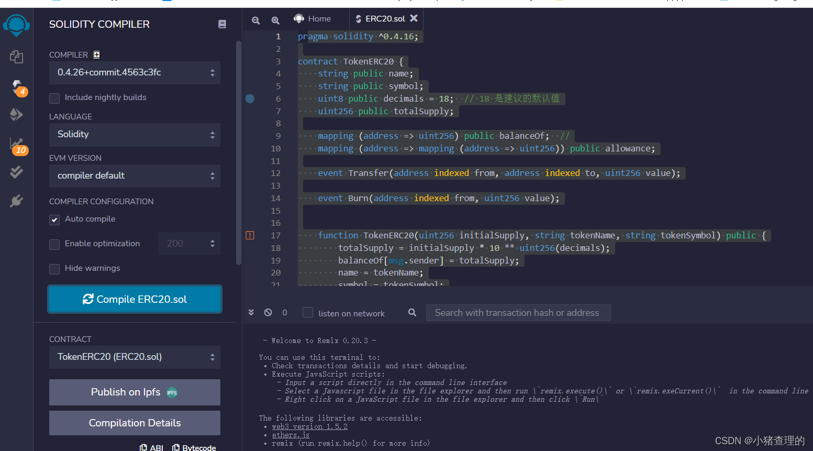Click the transaction search magnifier icon
This screenshot has height=451, width=813.
pyautogui.click(x=412, y=312)
